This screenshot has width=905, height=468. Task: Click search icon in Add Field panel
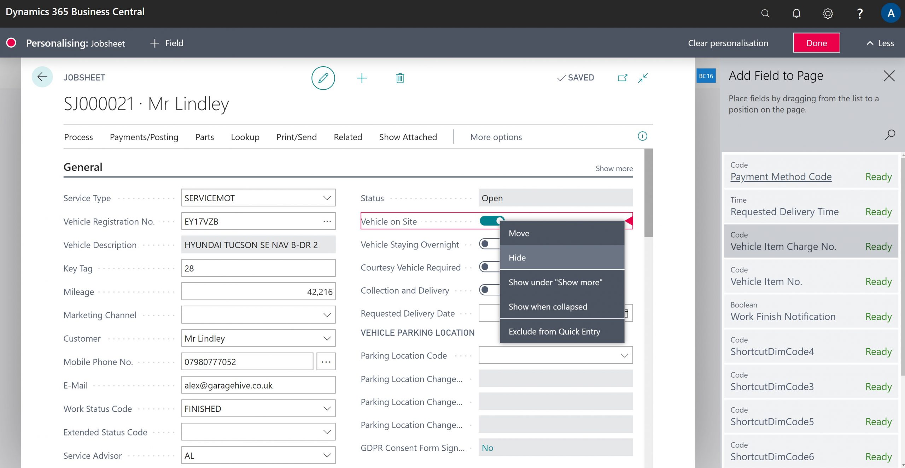coord(889,134)
